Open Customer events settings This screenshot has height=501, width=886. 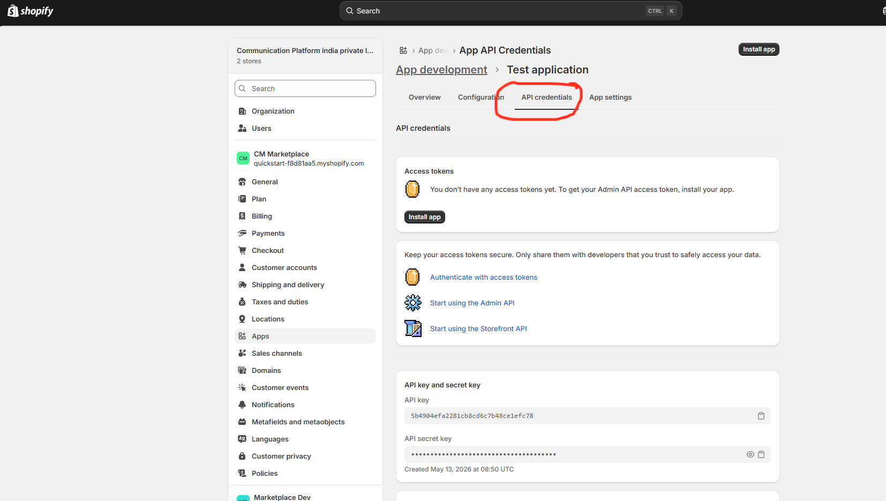tap(305, 387)
